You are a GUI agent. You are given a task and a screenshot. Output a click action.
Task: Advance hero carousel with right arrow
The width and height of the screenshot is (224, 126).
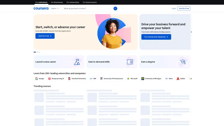click(x=191, y=32)
